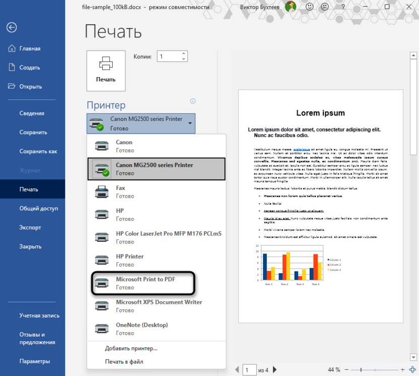The image size is (419, 376).
Task: Click the sad feedback face icon
Action: [325, 7]
